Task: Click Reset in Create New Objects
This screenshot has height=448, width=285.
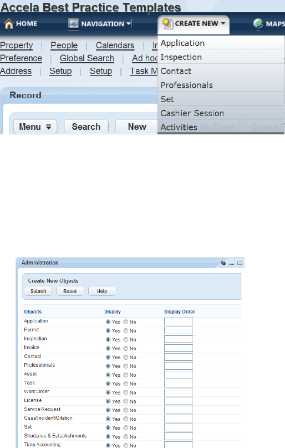Action: tap(70, 291)
